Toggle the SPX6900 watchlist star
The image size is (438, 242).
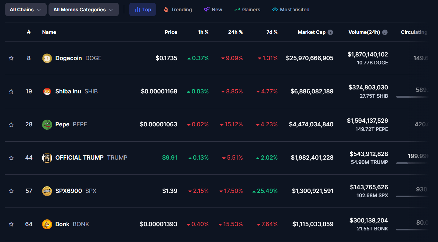coord(11,191)
